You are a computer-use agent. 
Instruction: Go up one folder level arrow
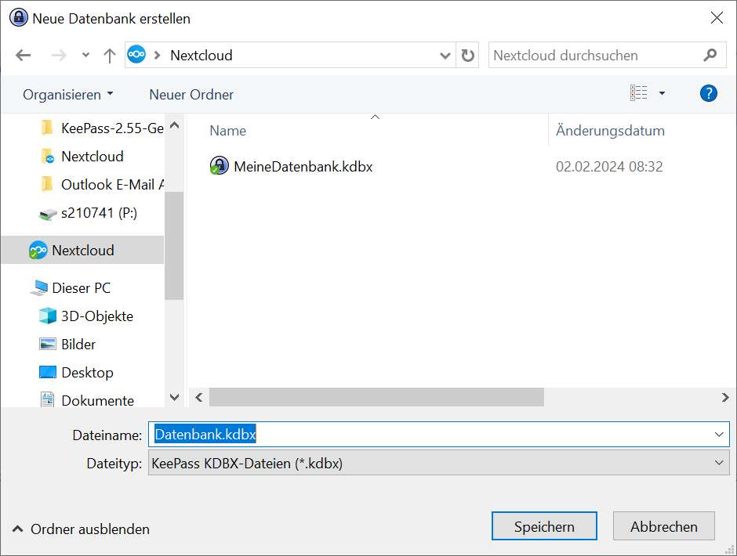tap(110, 56)
